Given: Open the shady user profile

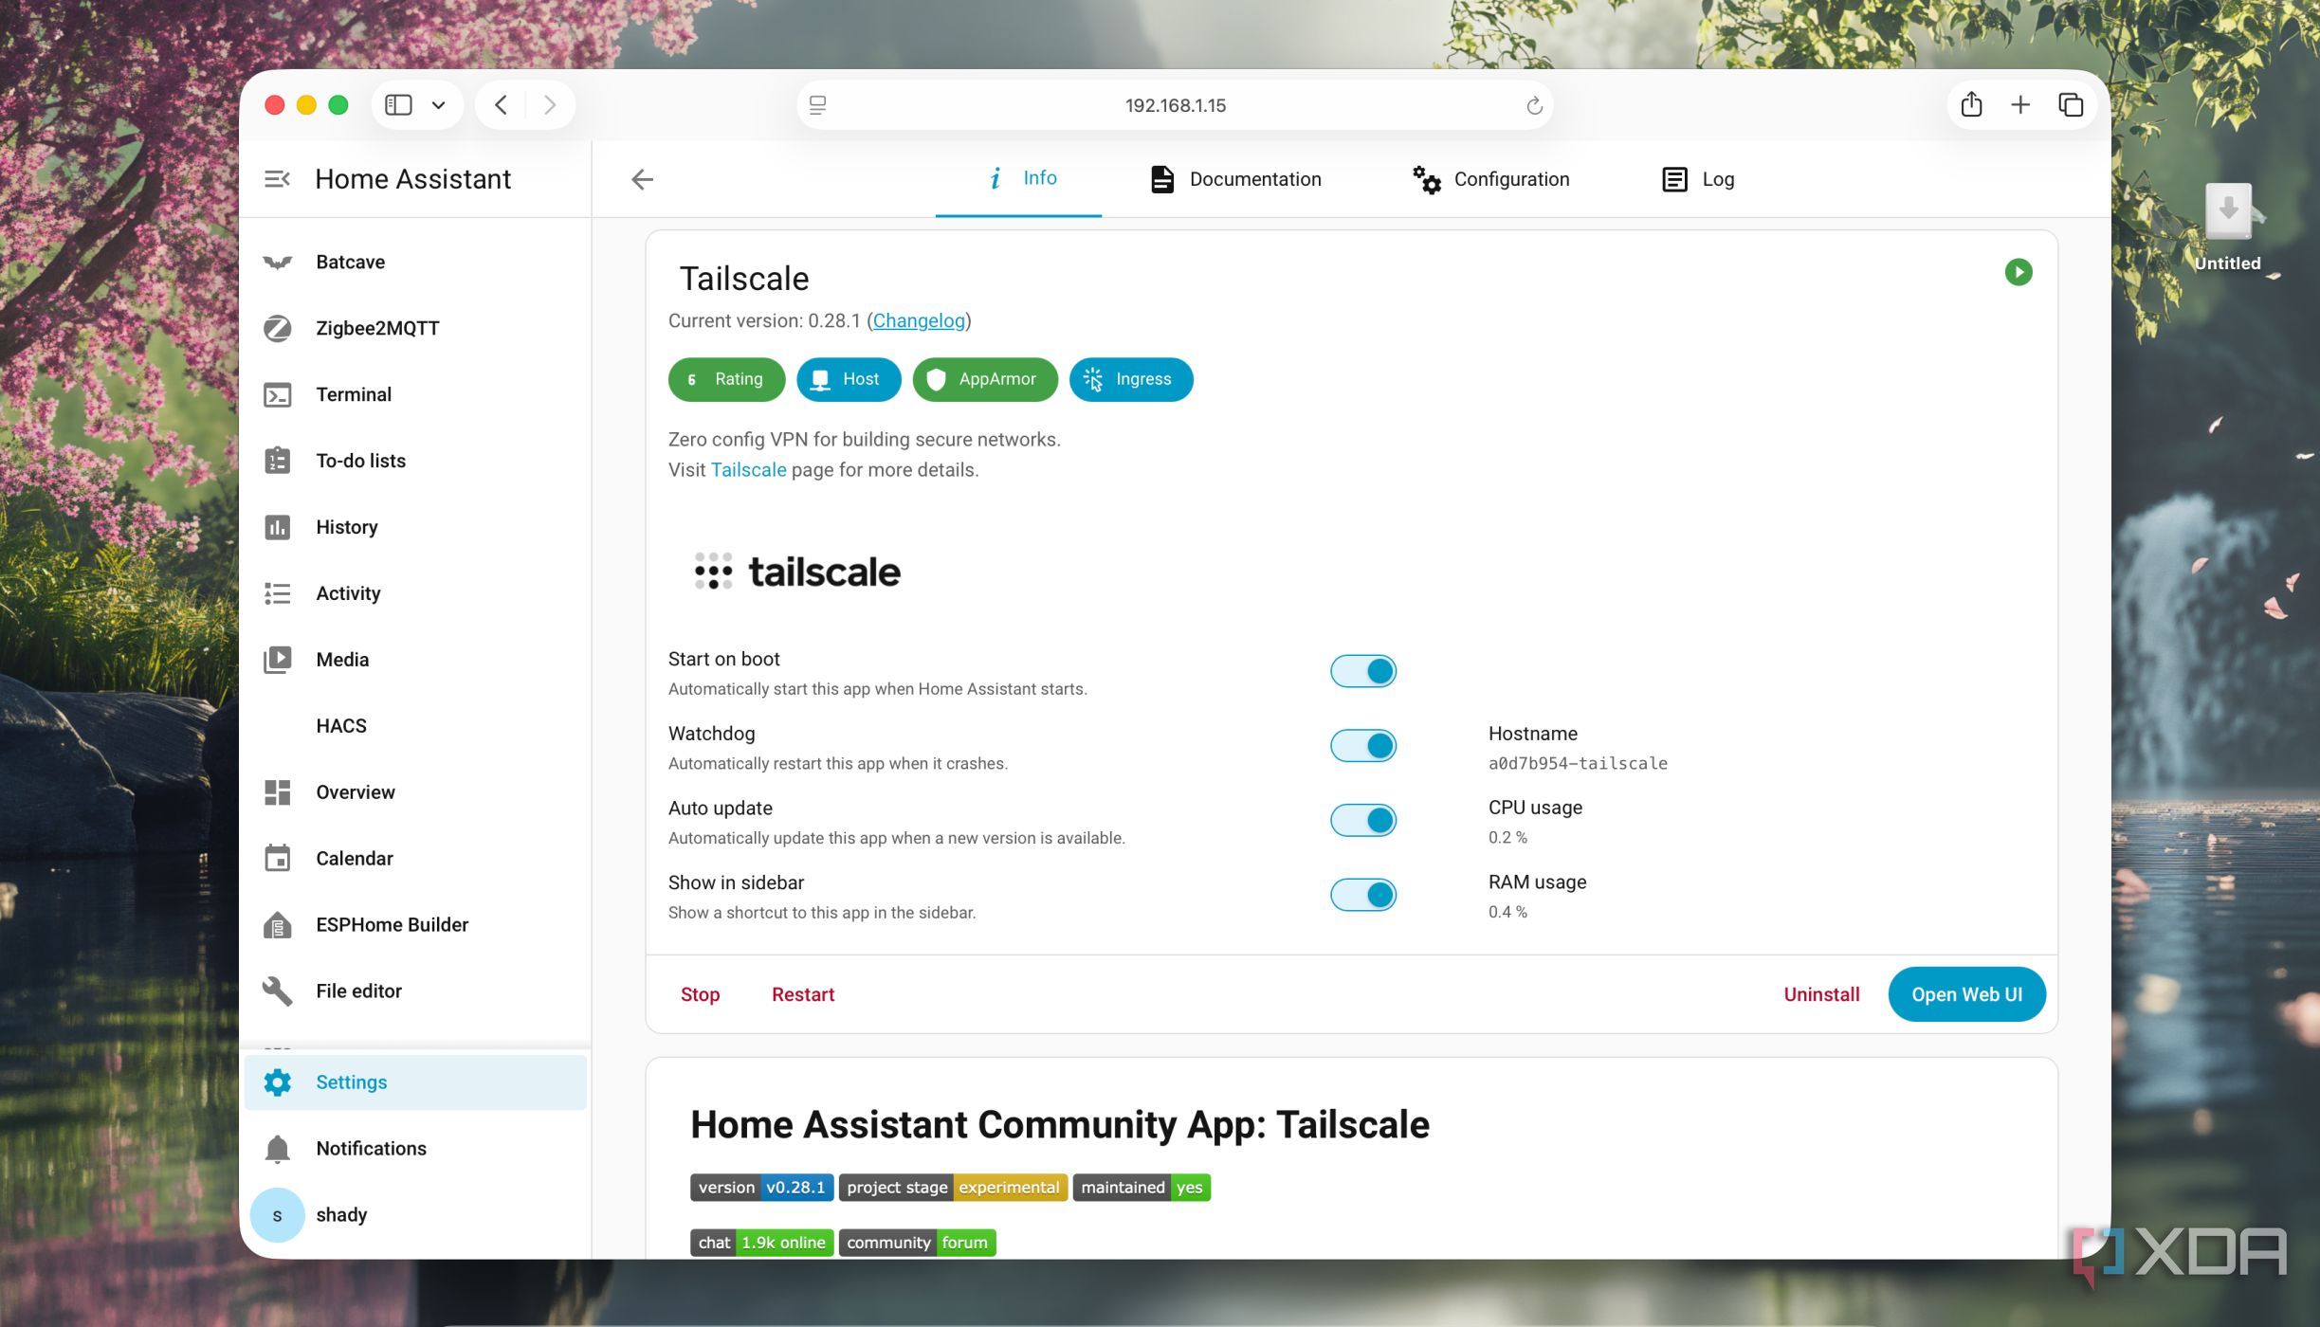Looking at the screenshot, I should [x=415, y=1215].
